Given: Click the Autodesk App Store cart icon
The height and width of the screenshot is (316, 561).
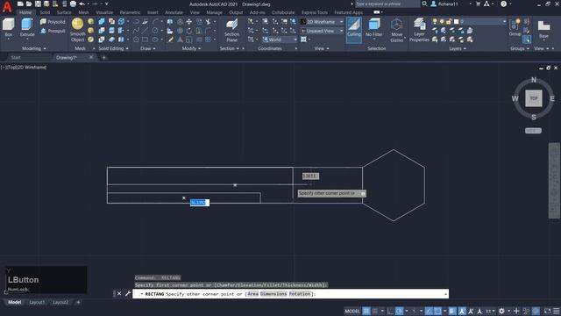Looking at the screenshot, I should 478,4.
